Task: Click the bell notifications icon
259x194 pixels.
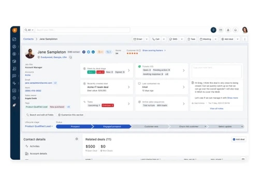Action: (235, 30)
